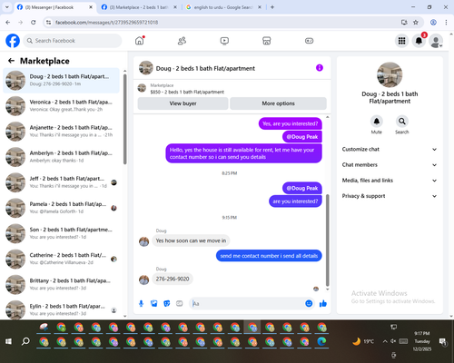Expand Chat members section
The image size is (454, 363).
[x=390, y=165]
